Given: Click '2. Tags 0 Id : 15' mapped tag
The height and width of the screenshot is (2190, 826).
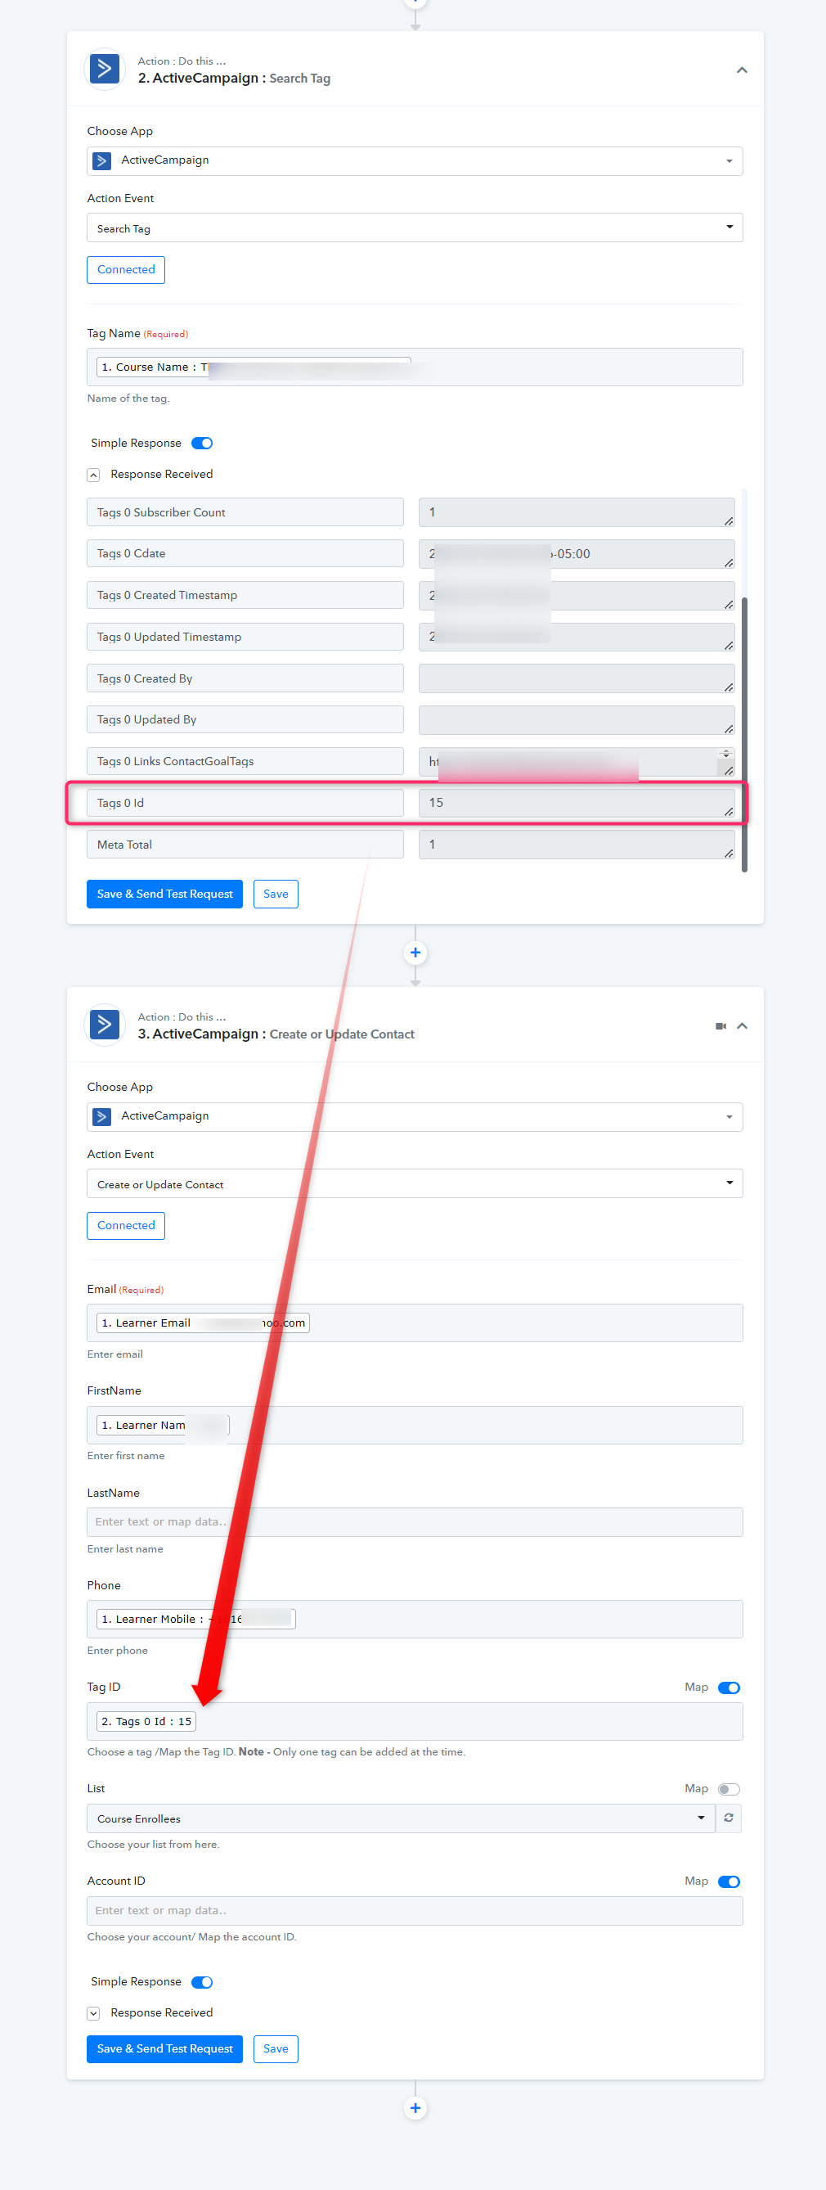Looking at the screenshot, I should point(146,1721).
